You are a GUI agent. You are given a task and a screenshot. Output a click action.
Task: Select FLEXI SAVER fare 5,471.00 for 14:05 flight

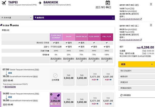point(95,100)
